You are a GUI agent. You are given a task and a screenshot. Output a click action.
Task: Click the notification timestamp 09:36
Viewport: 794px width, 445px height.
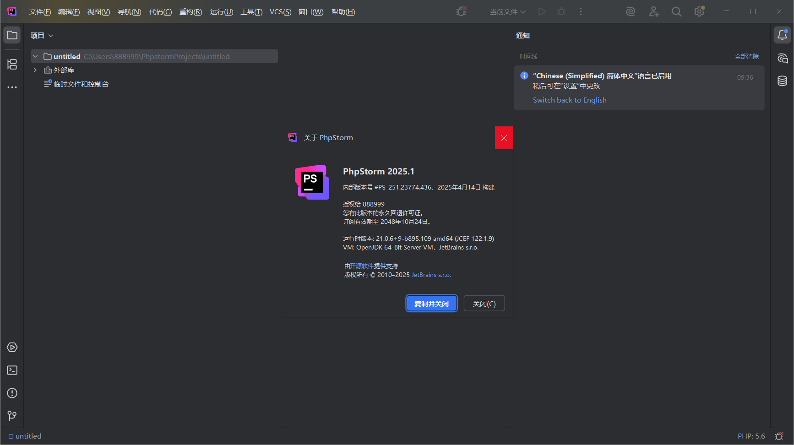745,77
